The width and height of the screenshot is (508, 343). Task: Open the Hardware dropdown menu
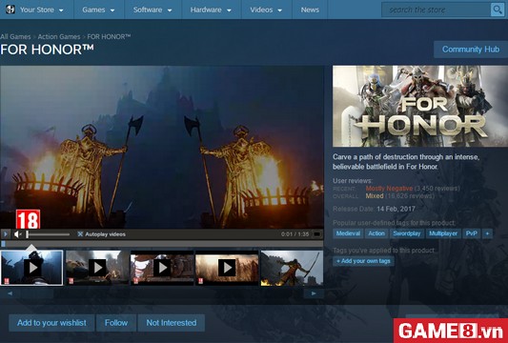point(212,10)
